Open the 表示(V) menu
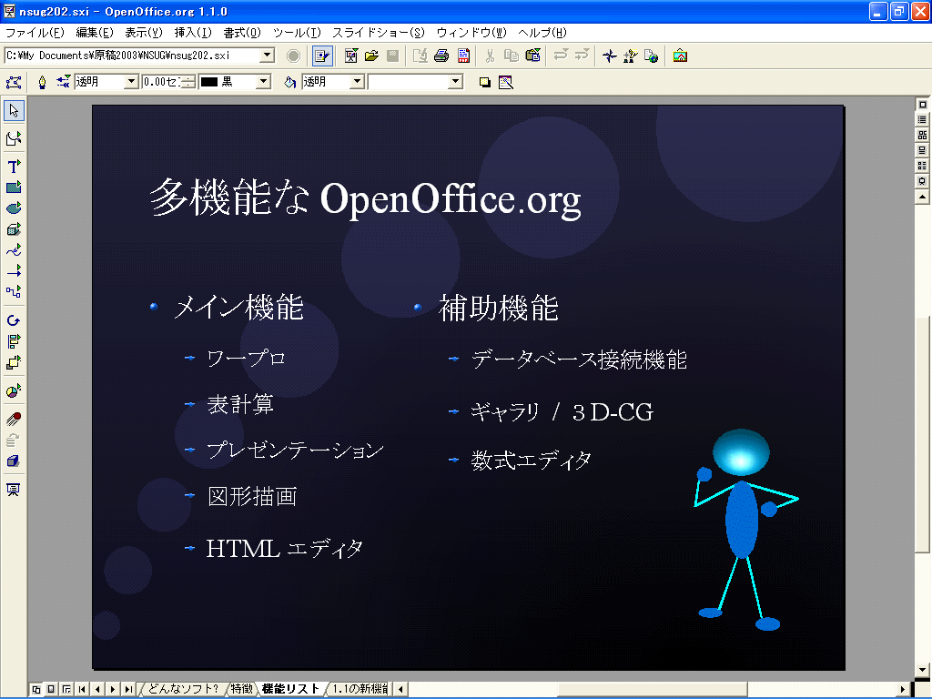 click(143, 33)
